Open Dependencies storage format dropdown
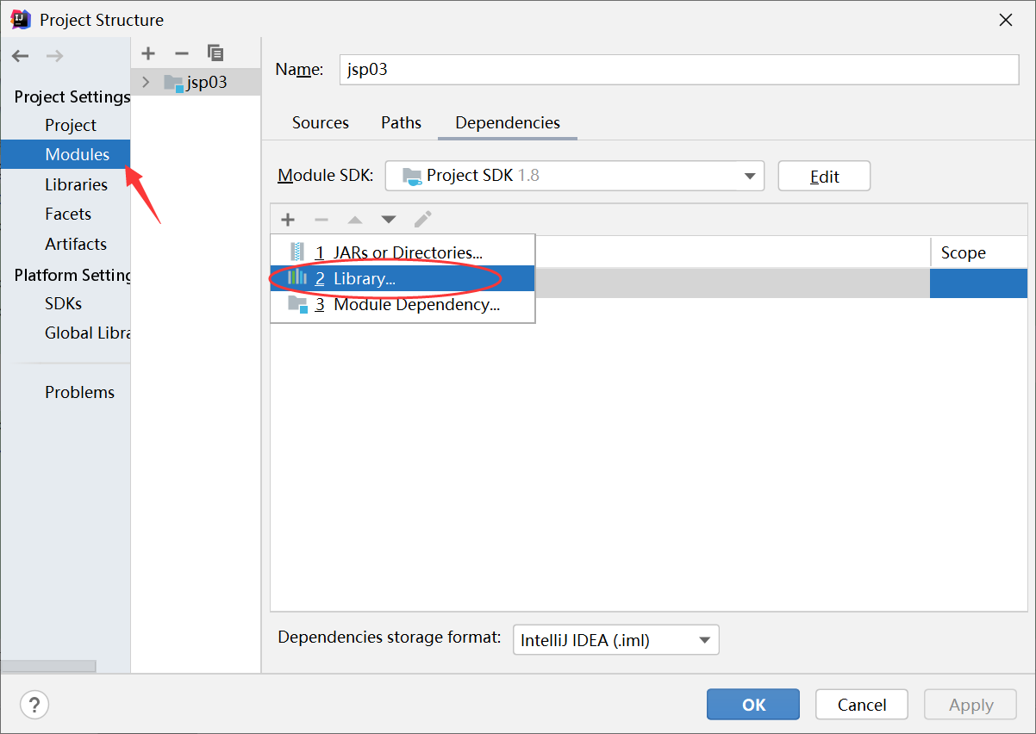1036x734 pixels. point(615,640)
